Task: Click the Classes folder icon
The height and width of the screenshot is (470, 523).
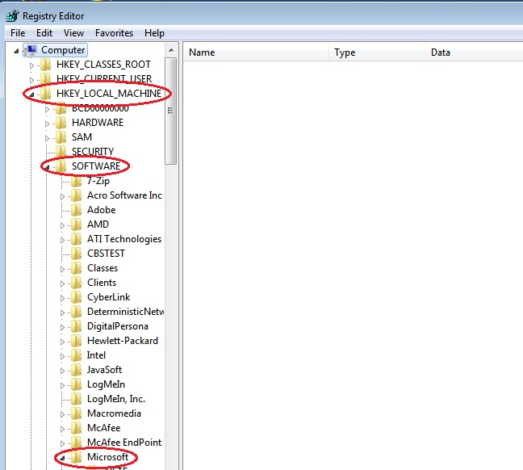Action: 77,268
